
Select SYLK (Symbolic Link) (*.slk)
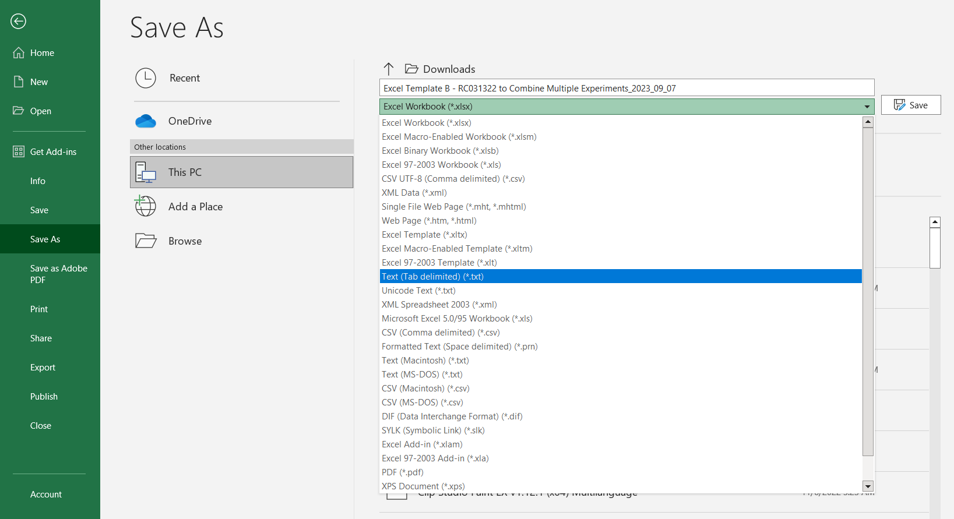621,430
